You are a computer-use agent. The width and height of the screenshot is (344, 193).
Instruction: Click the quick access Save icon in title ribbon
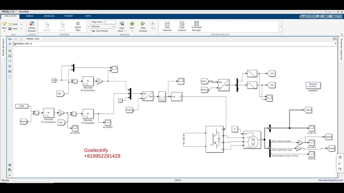(x=303, y=16)
